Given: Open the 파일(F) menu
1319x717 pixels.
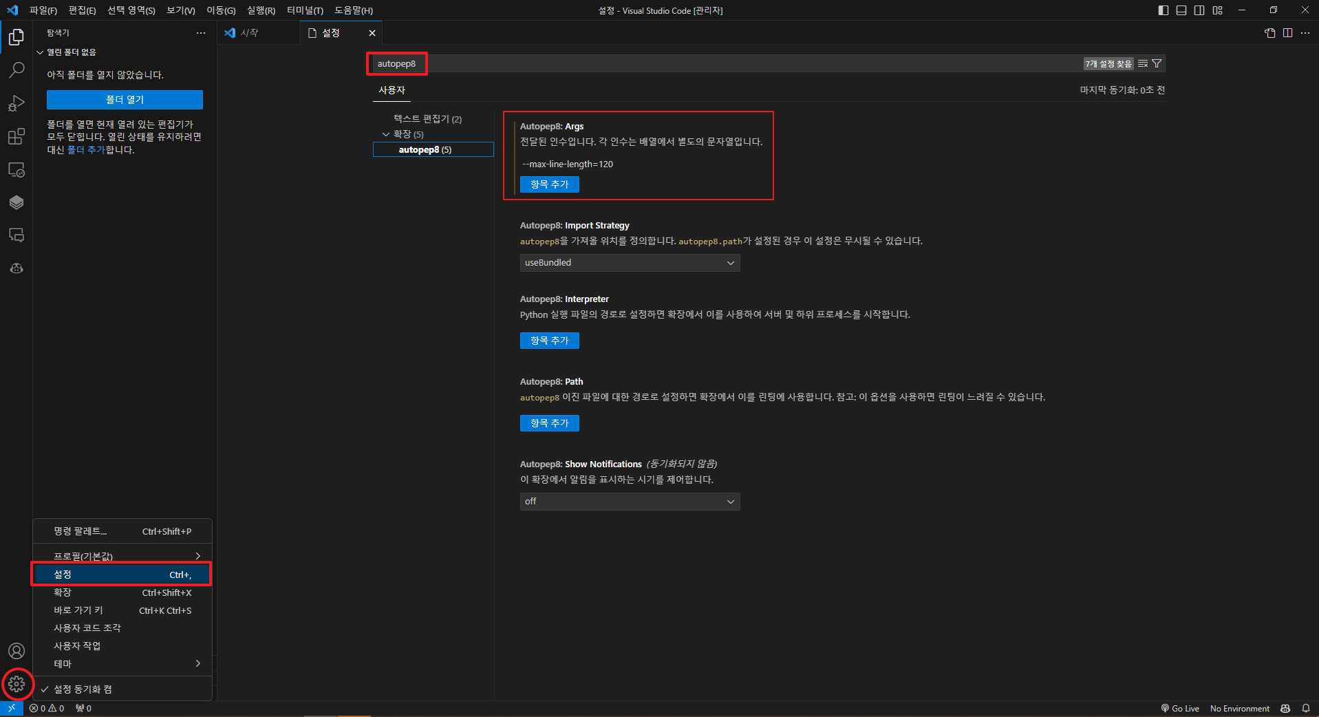Looking at the screenshot, I should [43, 10].
